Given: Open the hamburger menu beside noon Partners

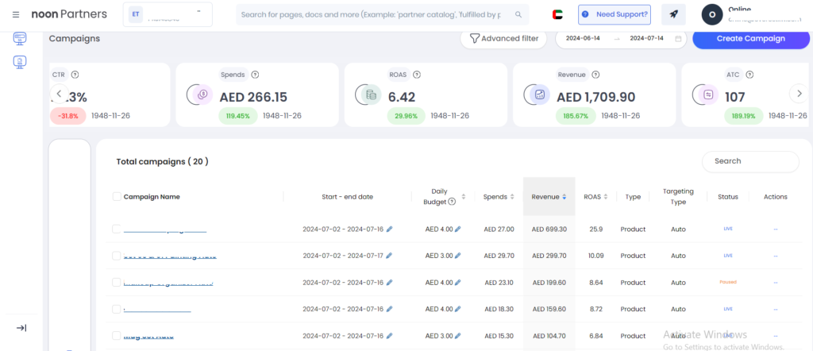Looking at the screenshot, I should [16, 14].
